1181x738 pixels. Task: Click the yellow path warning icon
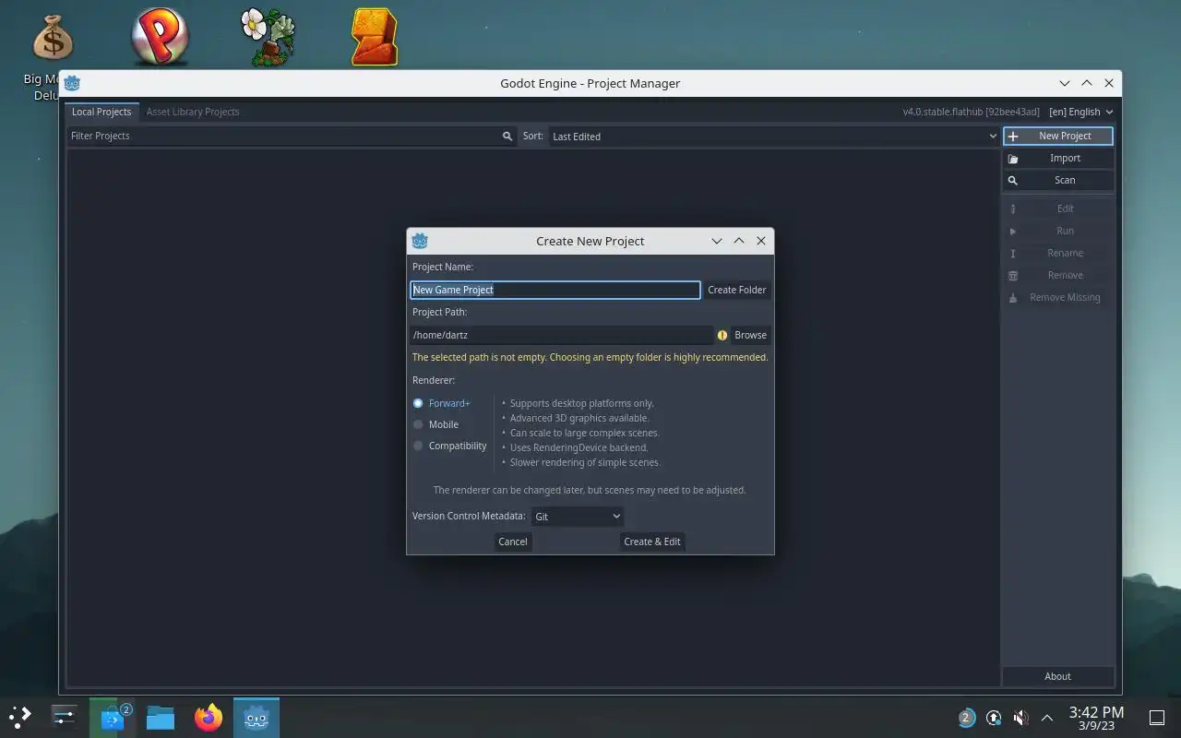point(722,335)
